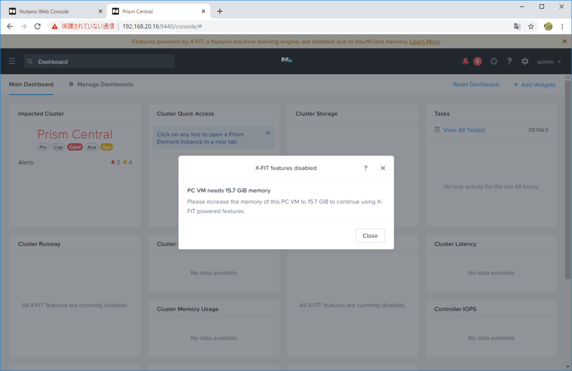The height and width of the screenshot is (371, 572).
Task: Click the not-secure warning icon
Action: coord(55,26)
